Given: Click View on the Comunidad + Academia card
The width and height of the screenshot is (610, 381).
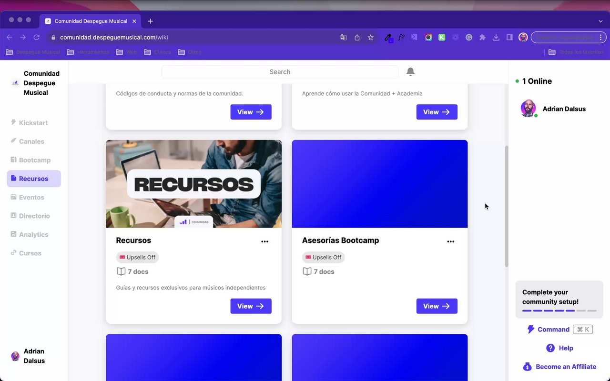Looking at the screenshot, I should 437,112.
